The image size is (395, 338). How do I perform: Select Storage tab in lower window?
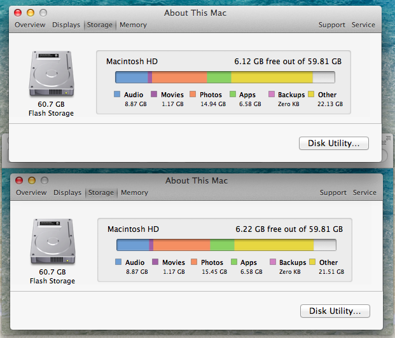tap(101, 193)
